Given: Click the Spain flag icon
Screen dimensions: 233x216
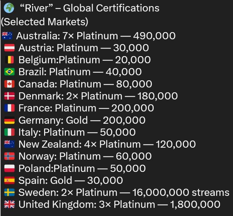Looking at the screenshot, I should pos(10,180).
